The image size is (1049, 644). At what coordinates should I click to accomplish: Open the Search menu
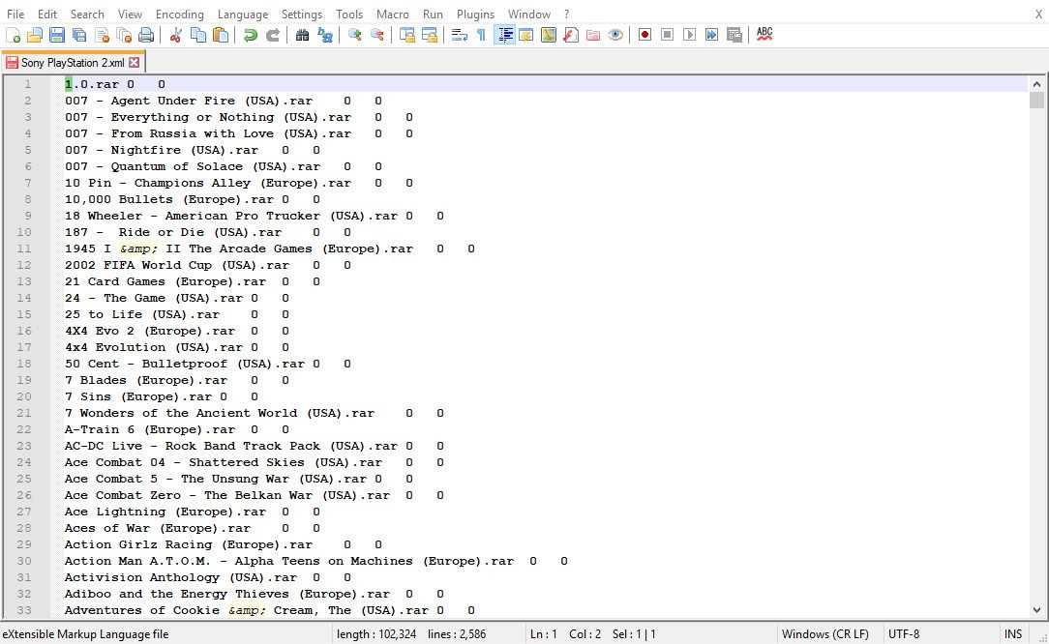coord(87,15)
